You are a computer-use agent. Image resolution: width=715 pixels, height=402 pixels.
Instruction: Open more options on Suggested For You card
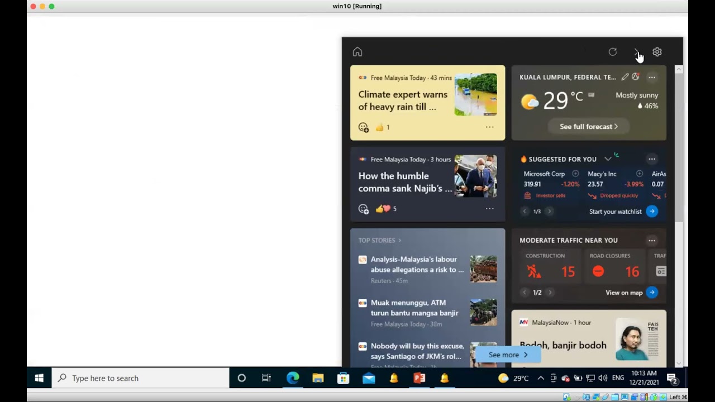pos(652,159)
